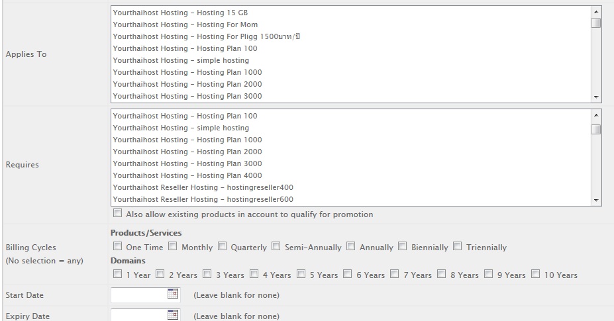Image resolution: width=614 pixels, height=321 pixels.
Task: Check the 7 Years domain checkbox
Action: (x=395, y=273)
